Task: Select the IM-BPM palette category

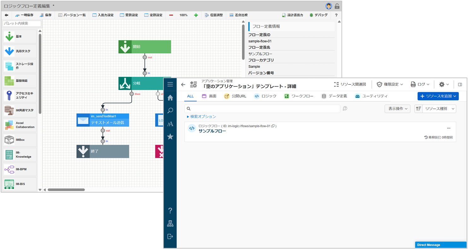Action: point(20,169)
